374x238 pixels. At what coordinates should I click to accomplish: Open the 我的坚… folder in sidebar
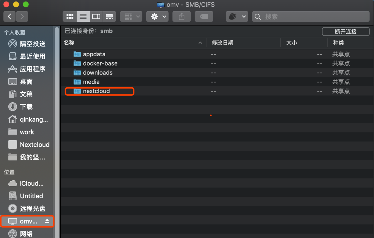27,157
